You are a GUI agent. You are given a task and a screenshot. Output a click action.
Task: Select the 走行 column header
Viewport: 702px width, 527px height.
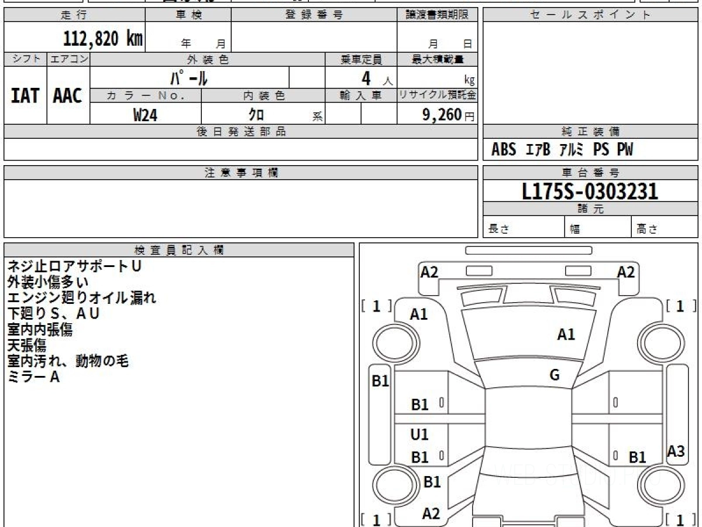[74, 15]
